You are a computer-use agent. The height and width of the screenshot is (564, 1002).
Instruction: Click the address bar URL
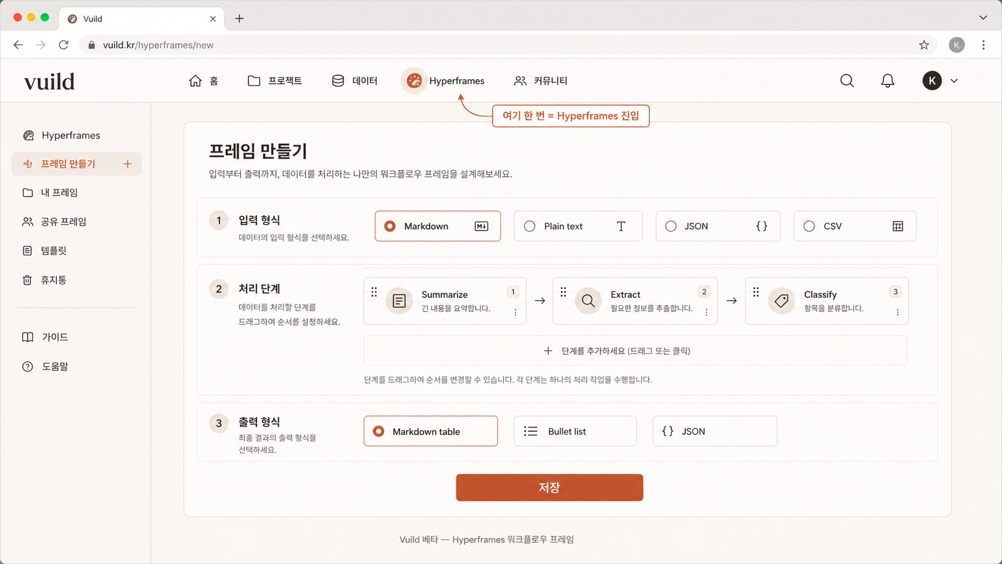click(158, 45)
